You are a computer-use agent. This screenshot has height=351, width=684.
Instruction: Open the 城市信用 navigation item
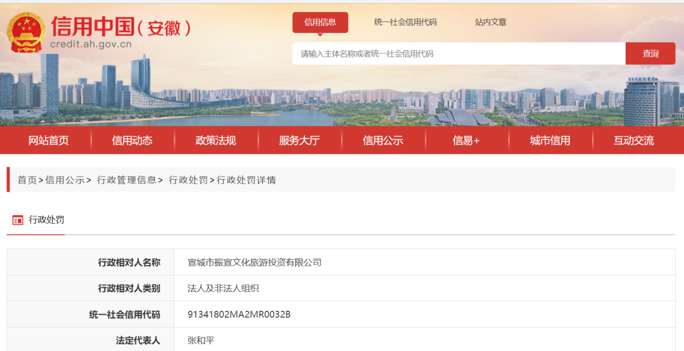click(x=550, y=140)
